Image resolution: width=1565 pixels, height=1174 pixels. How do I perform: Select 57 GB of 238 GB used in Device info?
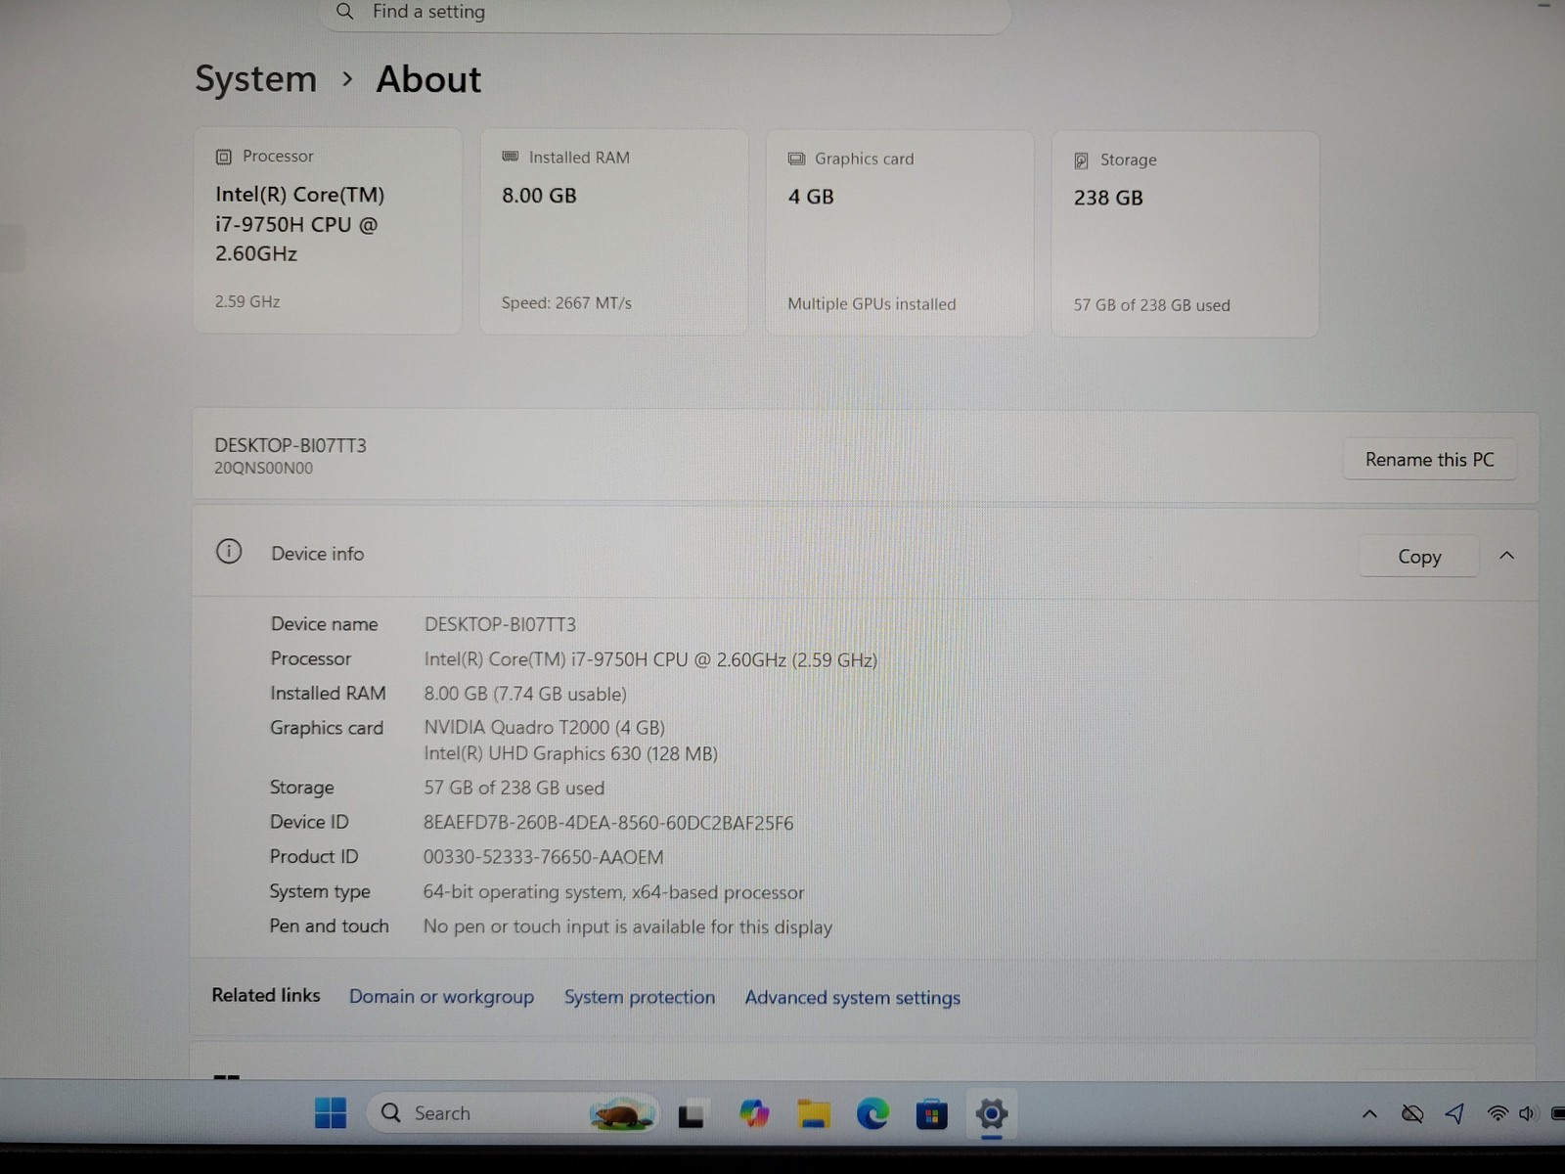click(x=514, y=788)
